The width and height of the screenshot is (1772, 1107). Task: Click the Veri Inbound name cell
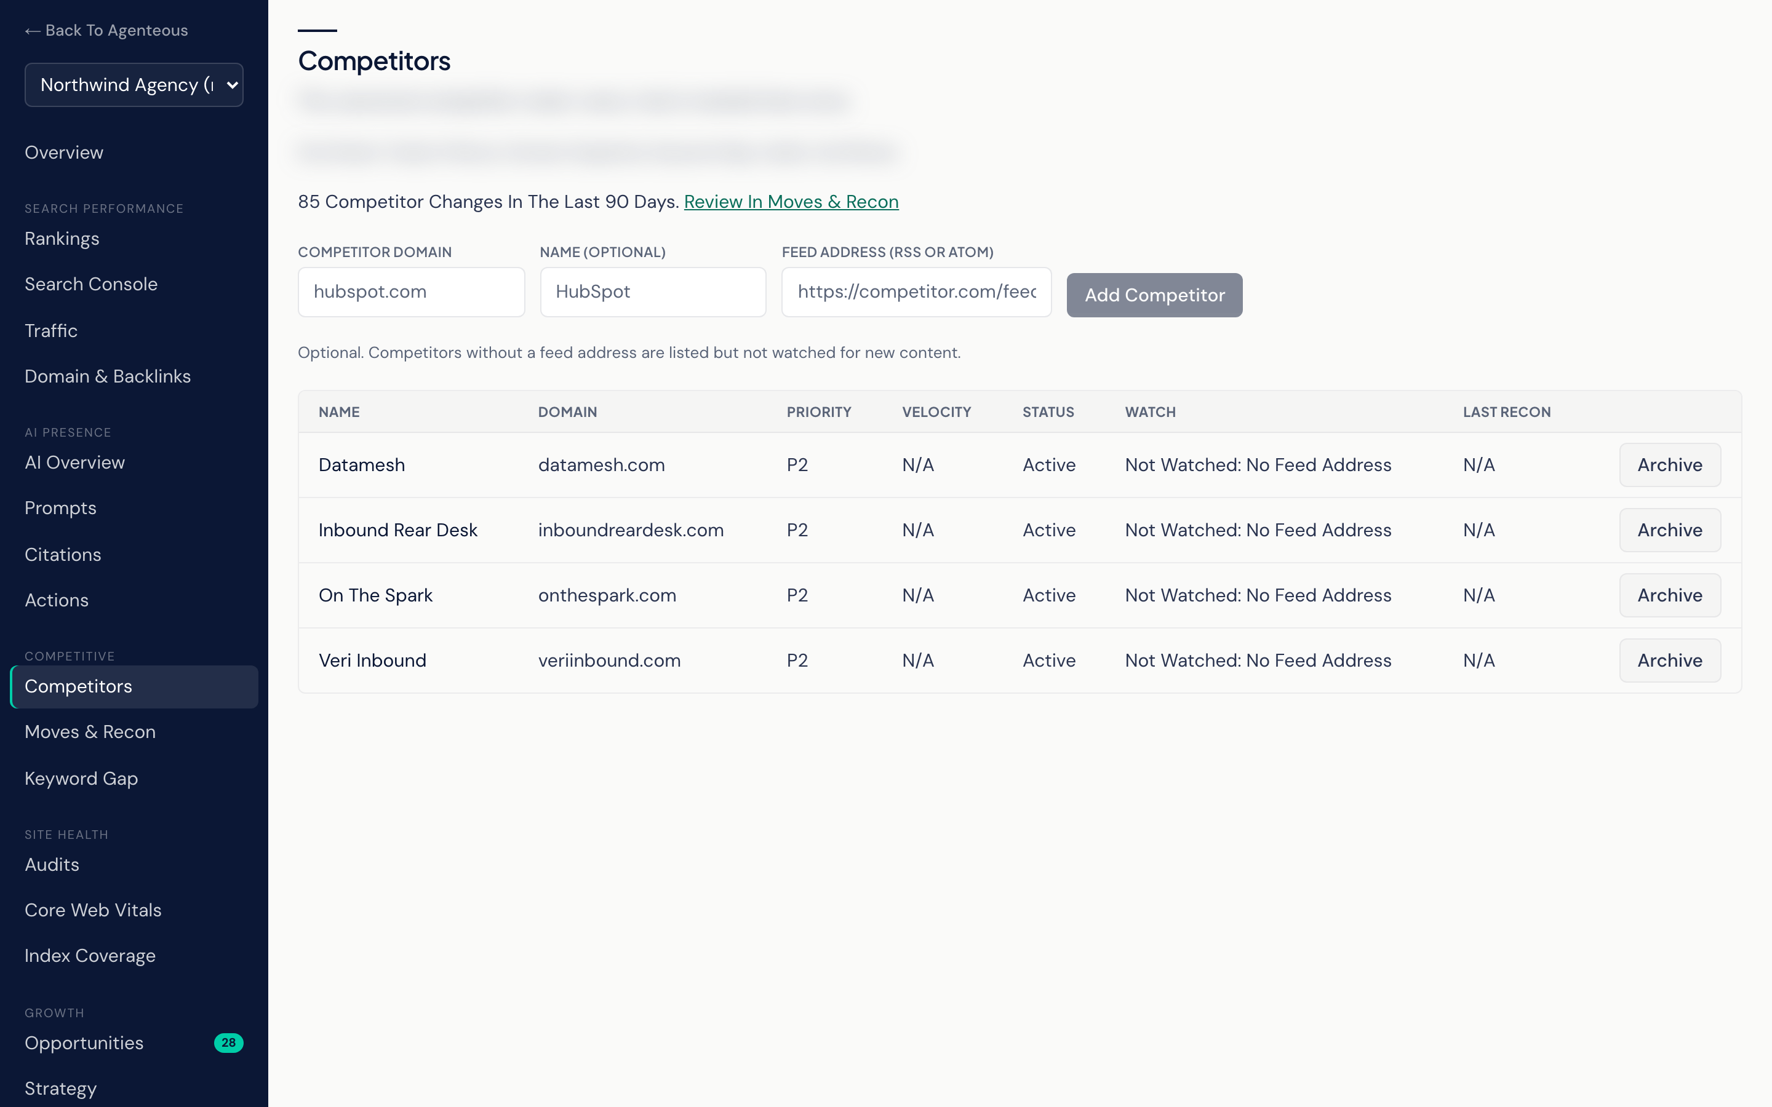coord(372,661)
